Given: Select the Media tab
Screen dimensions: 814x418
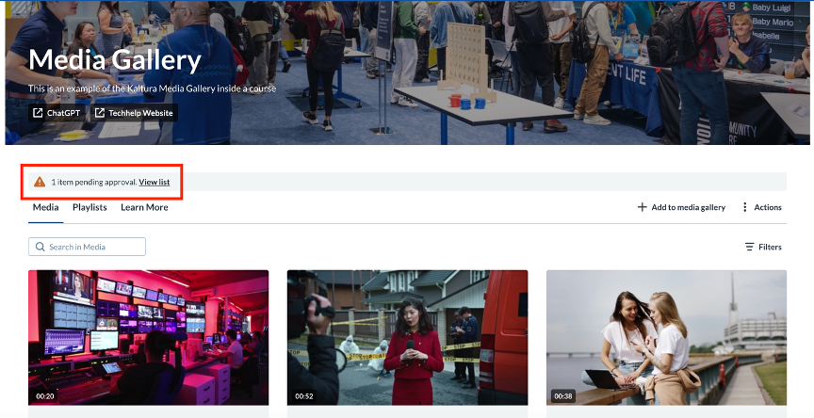Looking at the screenshot, I should [x=45, y=207].
